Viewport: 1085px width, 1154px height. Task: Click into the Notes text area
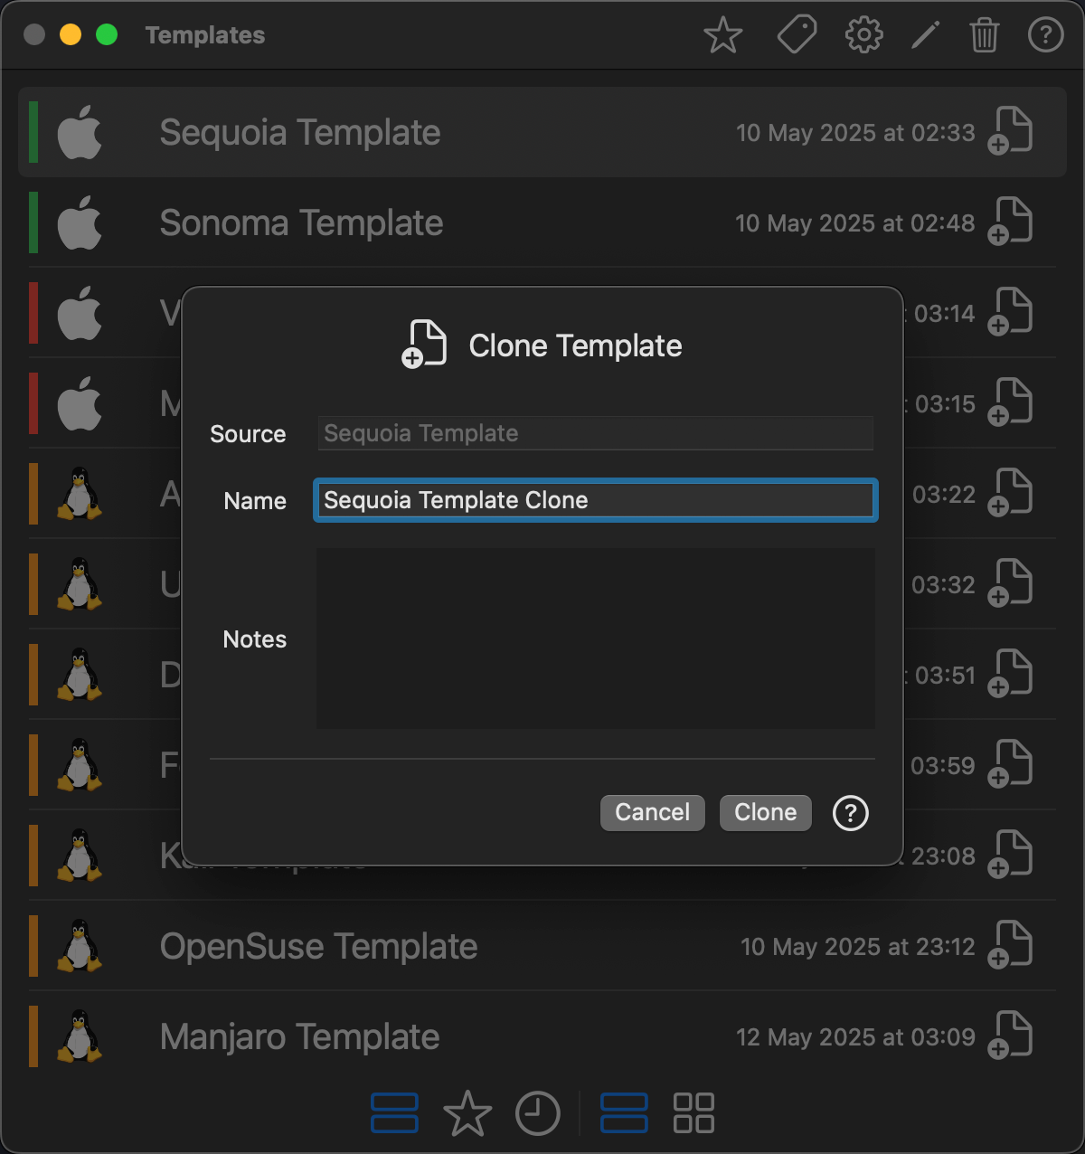pos(595,638)
